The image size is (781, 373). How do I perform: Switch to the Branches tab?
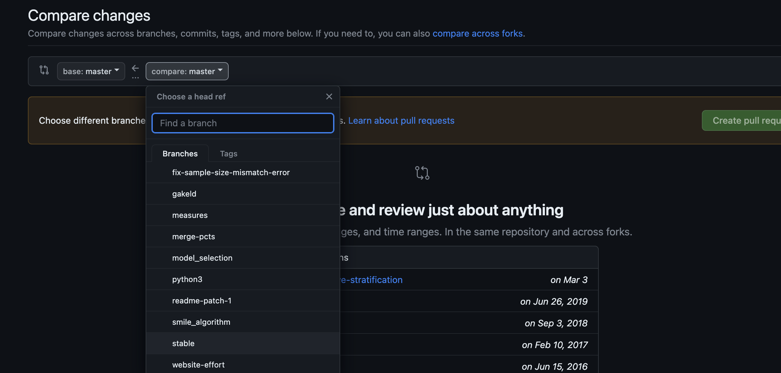(x=180, y=153)
